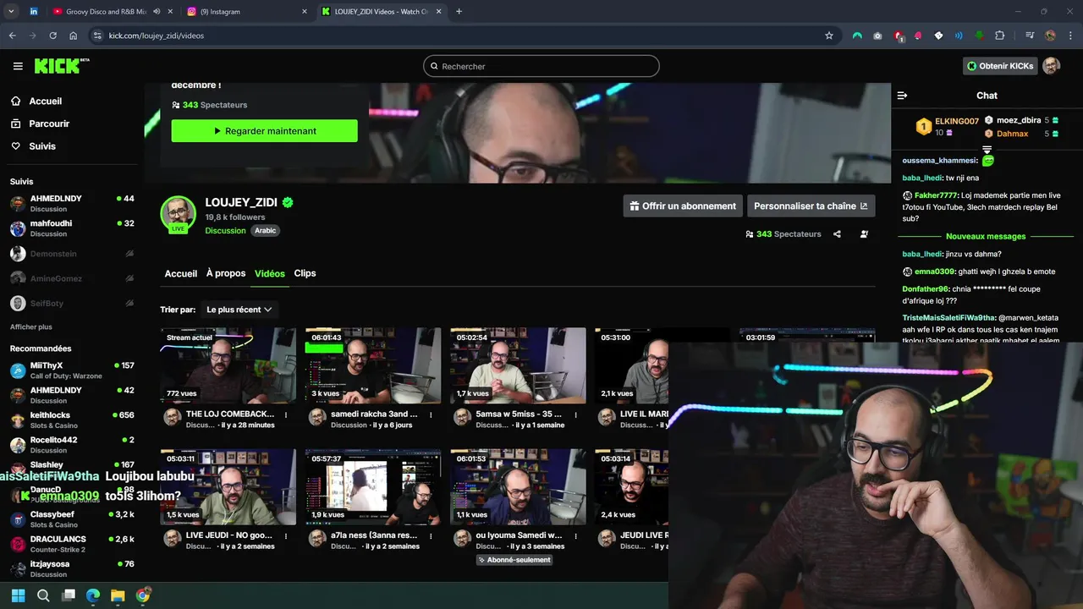Click the 'Nouveaux messages' chat divider

986,237
